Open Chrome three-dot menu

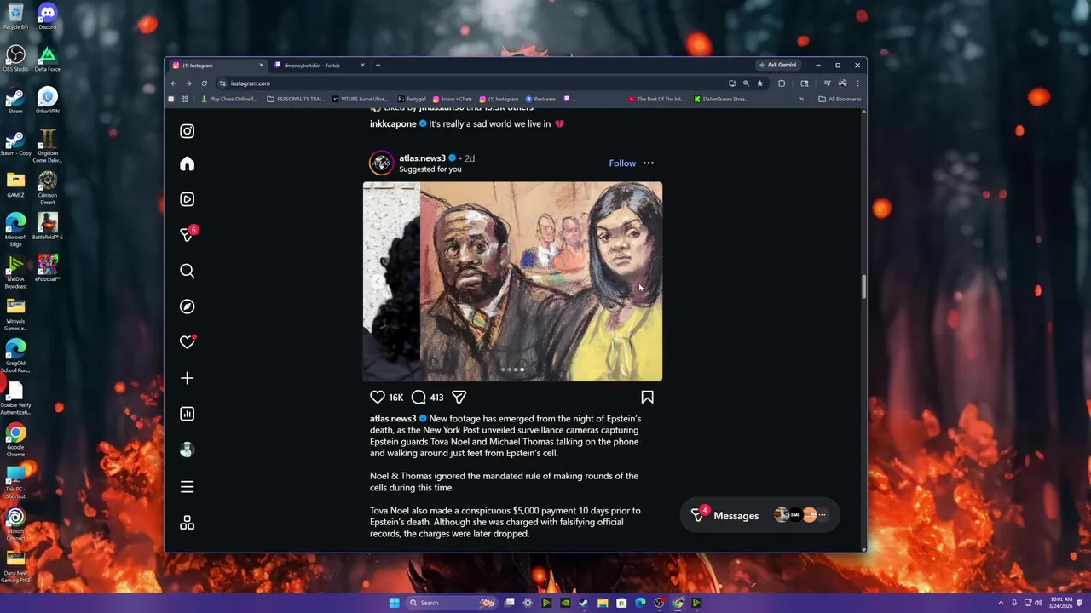click(x=857, y=83)
